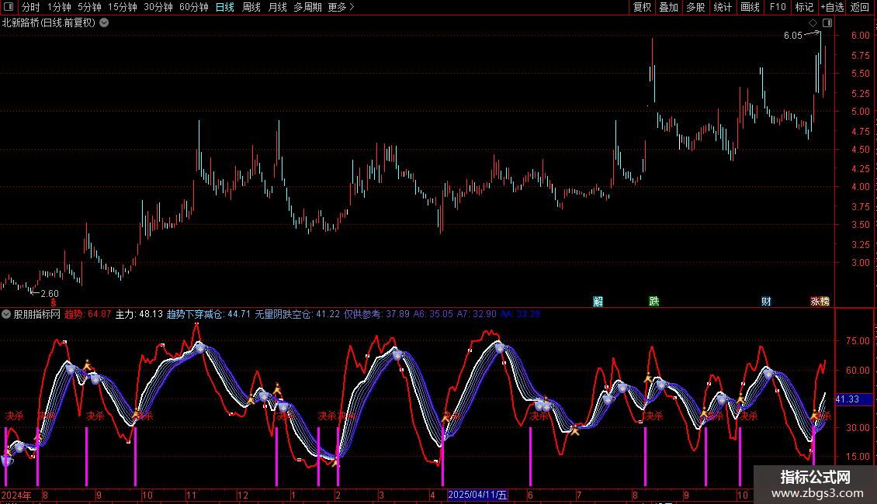The image size is (877, 504).
Task: Select the 5分钟 period tab
Action: click(89, 7)
